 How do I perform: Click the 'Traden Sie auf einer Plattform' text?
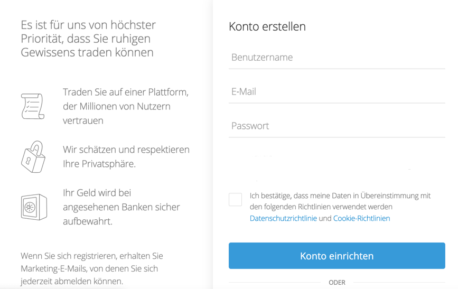click(125, 92)
